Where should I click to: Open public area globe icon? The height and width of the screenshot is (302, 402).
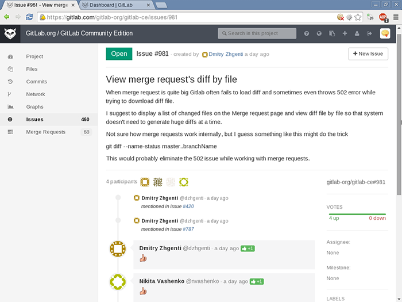[x=319, y=33]
